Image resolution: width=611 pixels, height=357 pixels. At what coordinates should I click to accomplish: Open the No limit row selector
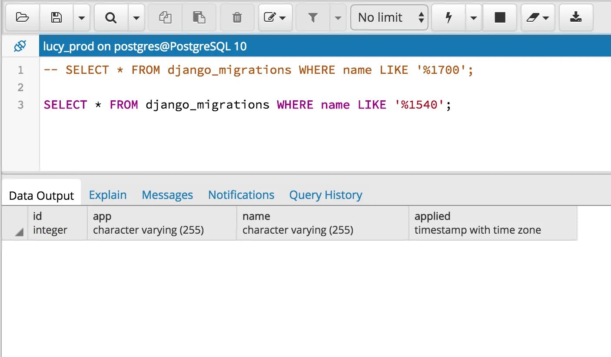[x=389, y=17]
